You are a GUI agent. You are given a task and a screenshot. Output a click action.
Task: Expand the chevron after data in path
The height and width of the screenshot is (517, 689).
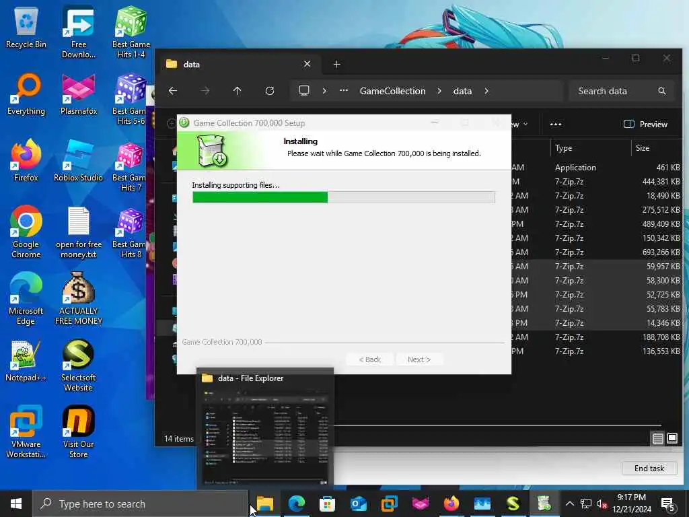pos(486,91)
